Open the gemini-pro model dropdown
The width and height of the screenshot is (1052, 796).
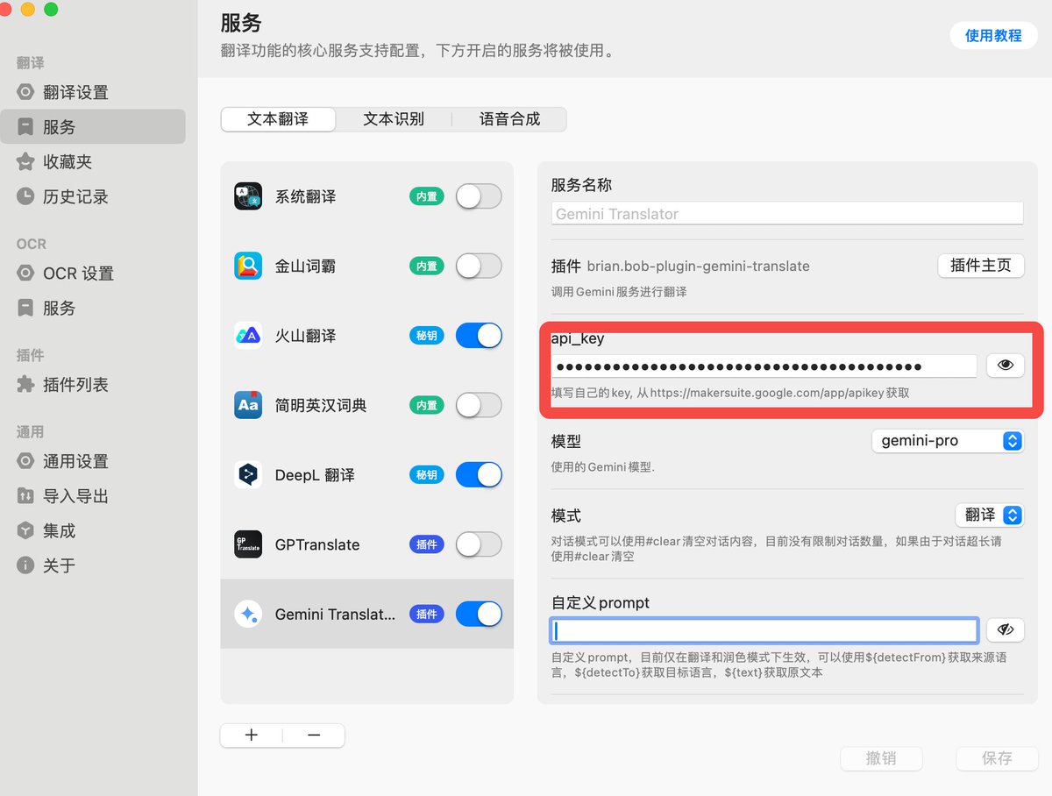click(948, 441)
